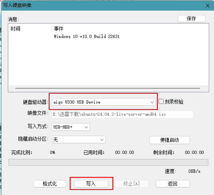
Task: Click the 便捷启动 button
Action: pyautogui.click(x=170, y=140)
